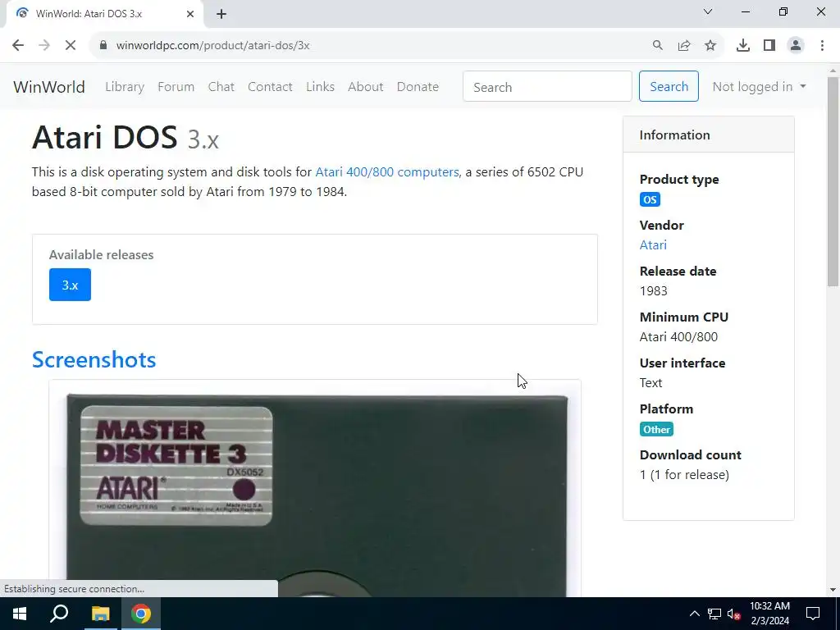Open the Atari vendor link
This screenshot has height=630, width=840.
pos(653,244)
